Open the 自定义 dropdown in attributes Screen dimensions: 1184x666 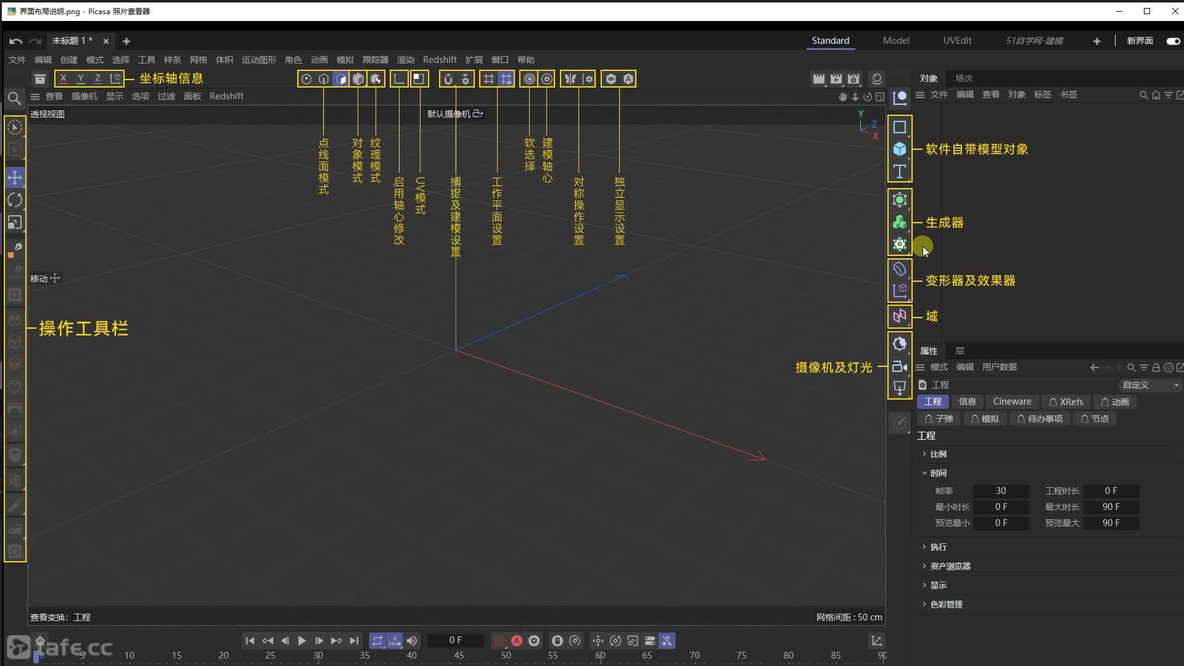(1149, 385)
